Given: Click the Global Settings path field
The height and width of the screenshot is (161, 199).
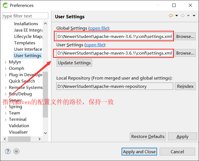Looking at the screenshot, I should click(x=115, y=37).
